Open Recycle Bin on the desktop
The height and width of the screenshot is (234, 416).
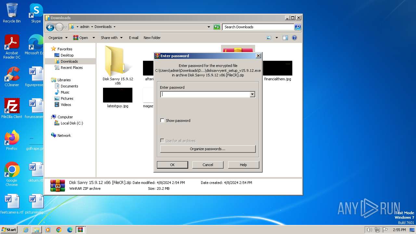[12, 13]
